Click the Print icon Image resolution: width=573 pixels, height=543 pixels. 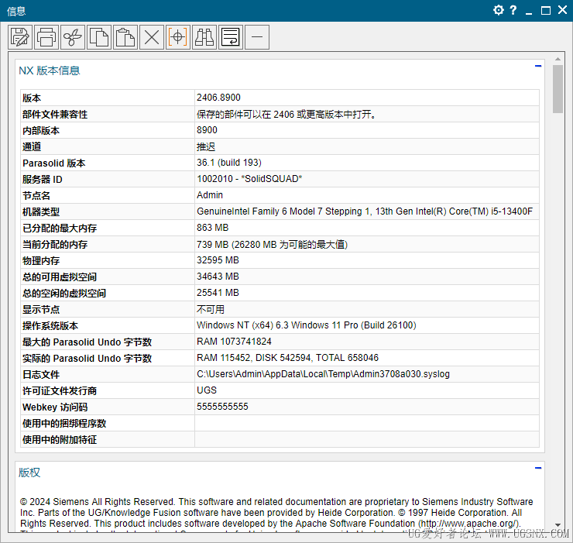(x=46, y=37)
